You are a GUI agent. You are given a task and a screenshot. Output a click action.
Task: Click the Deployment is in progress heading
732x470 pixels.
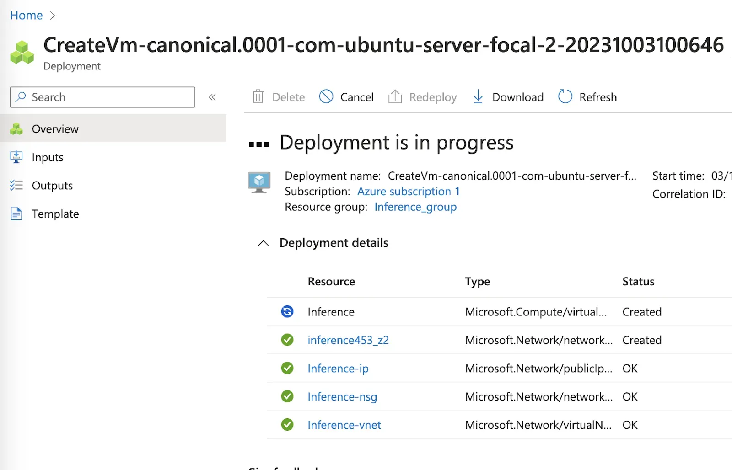[396, 143]
